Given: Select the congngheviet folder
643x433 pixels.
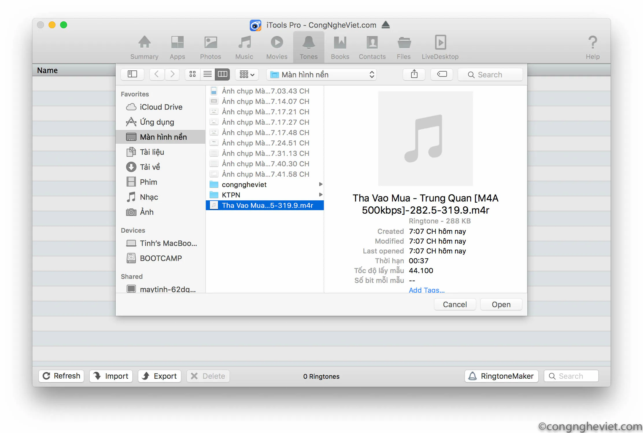Looking at the screenshot, I should [265, 184].
